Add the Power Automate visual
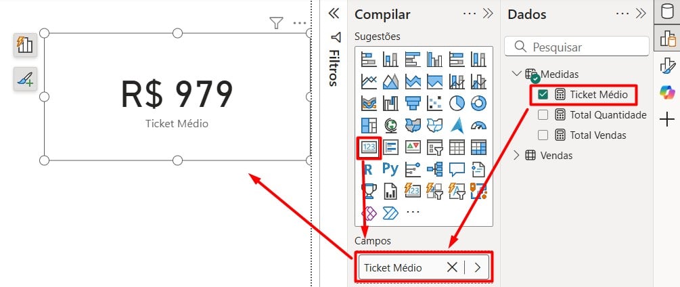680x287 pixels. pos(390,213)
